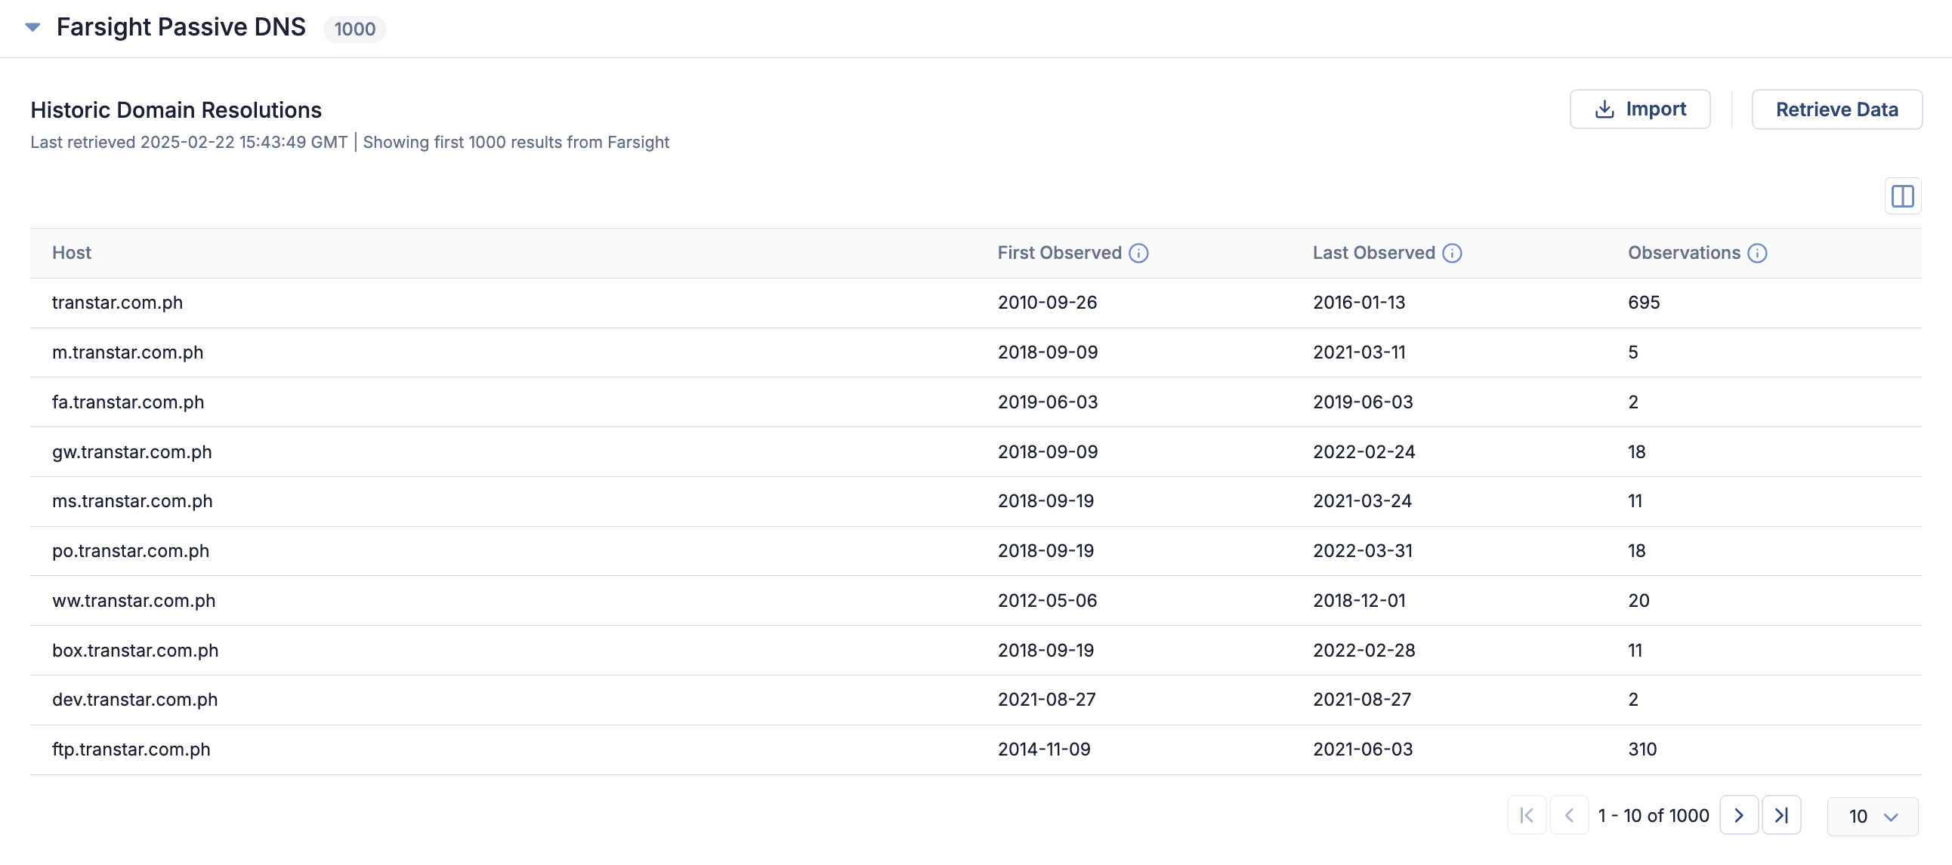Click the 1 - 10 of 1000 pagination text
This screenshot has width=1952, height=865.
(1654, 815)
